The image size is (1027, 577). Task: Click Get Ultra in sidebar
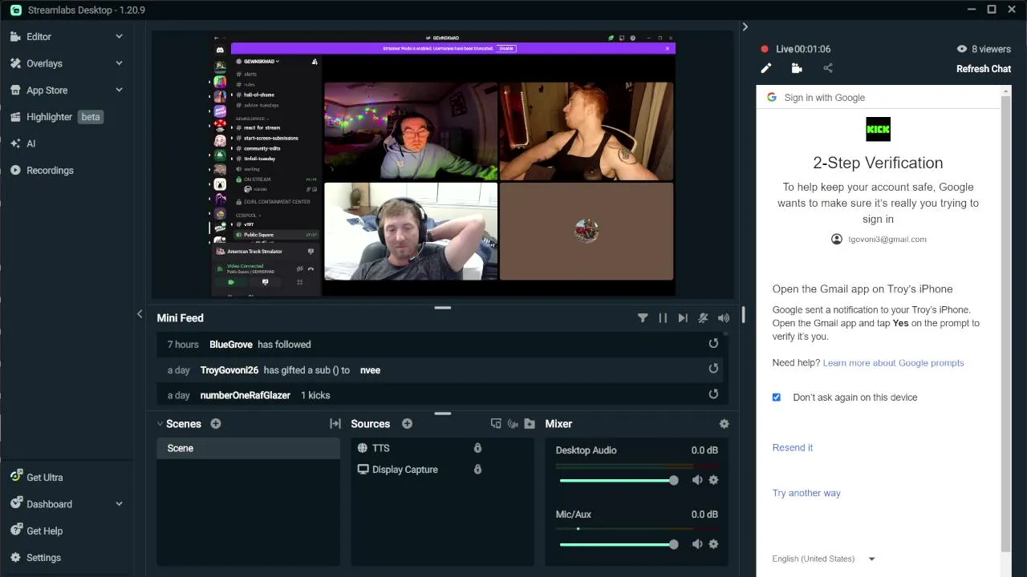[44, 477]
